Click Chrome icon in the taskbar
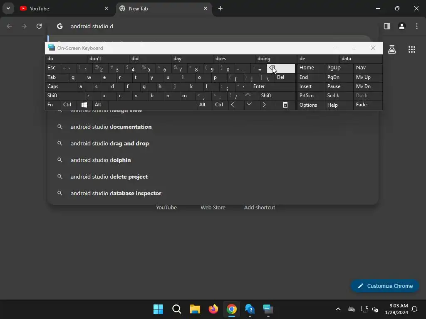Image resolution: width=426 pixels, height=319 pixels. [x=231, y=309]
